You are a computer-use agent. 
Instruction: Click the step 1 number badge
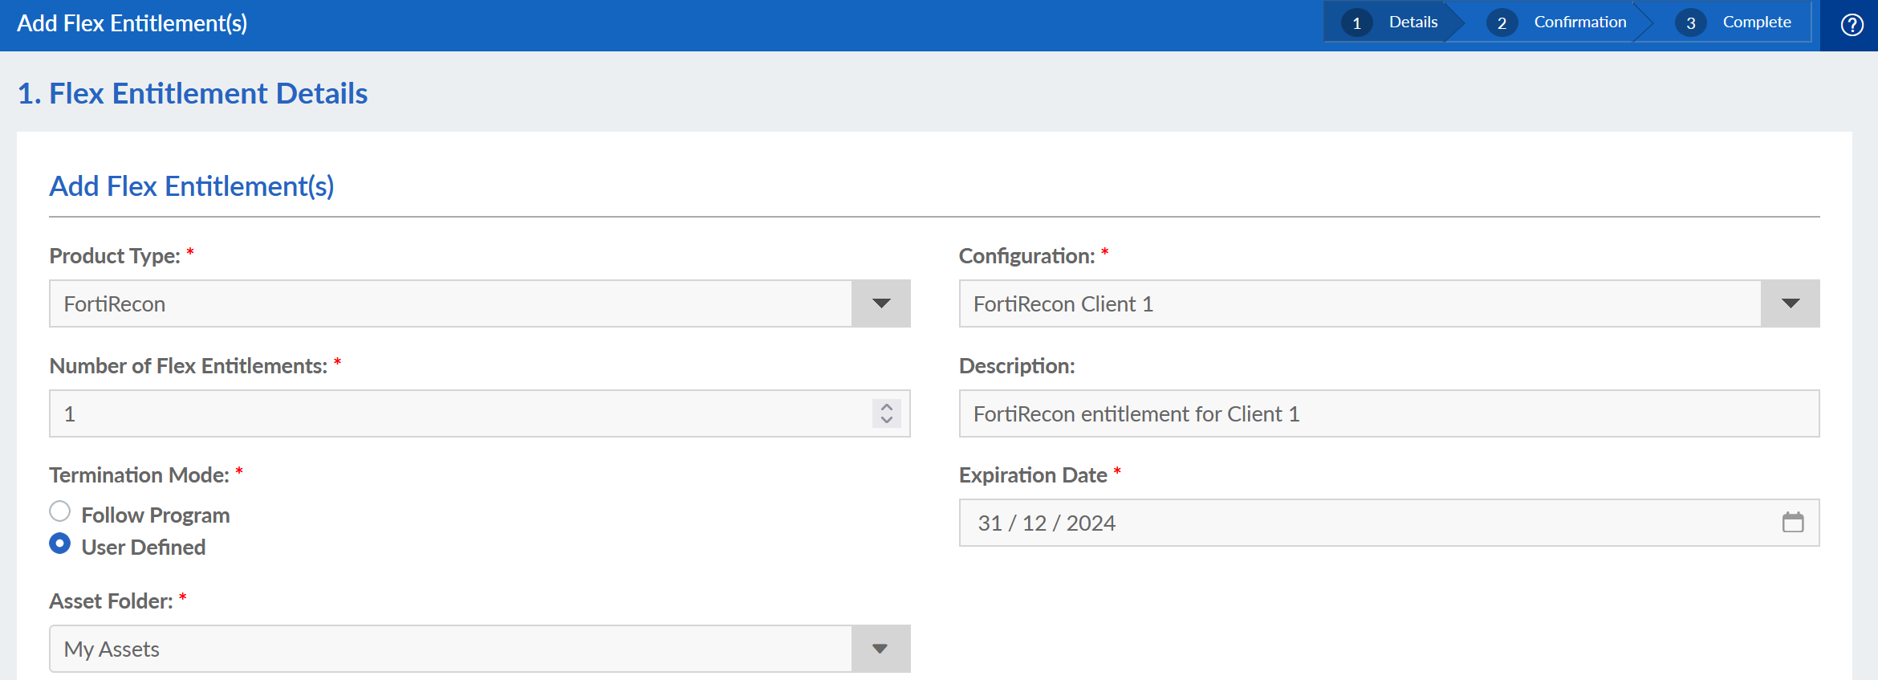pos(1356,23)
